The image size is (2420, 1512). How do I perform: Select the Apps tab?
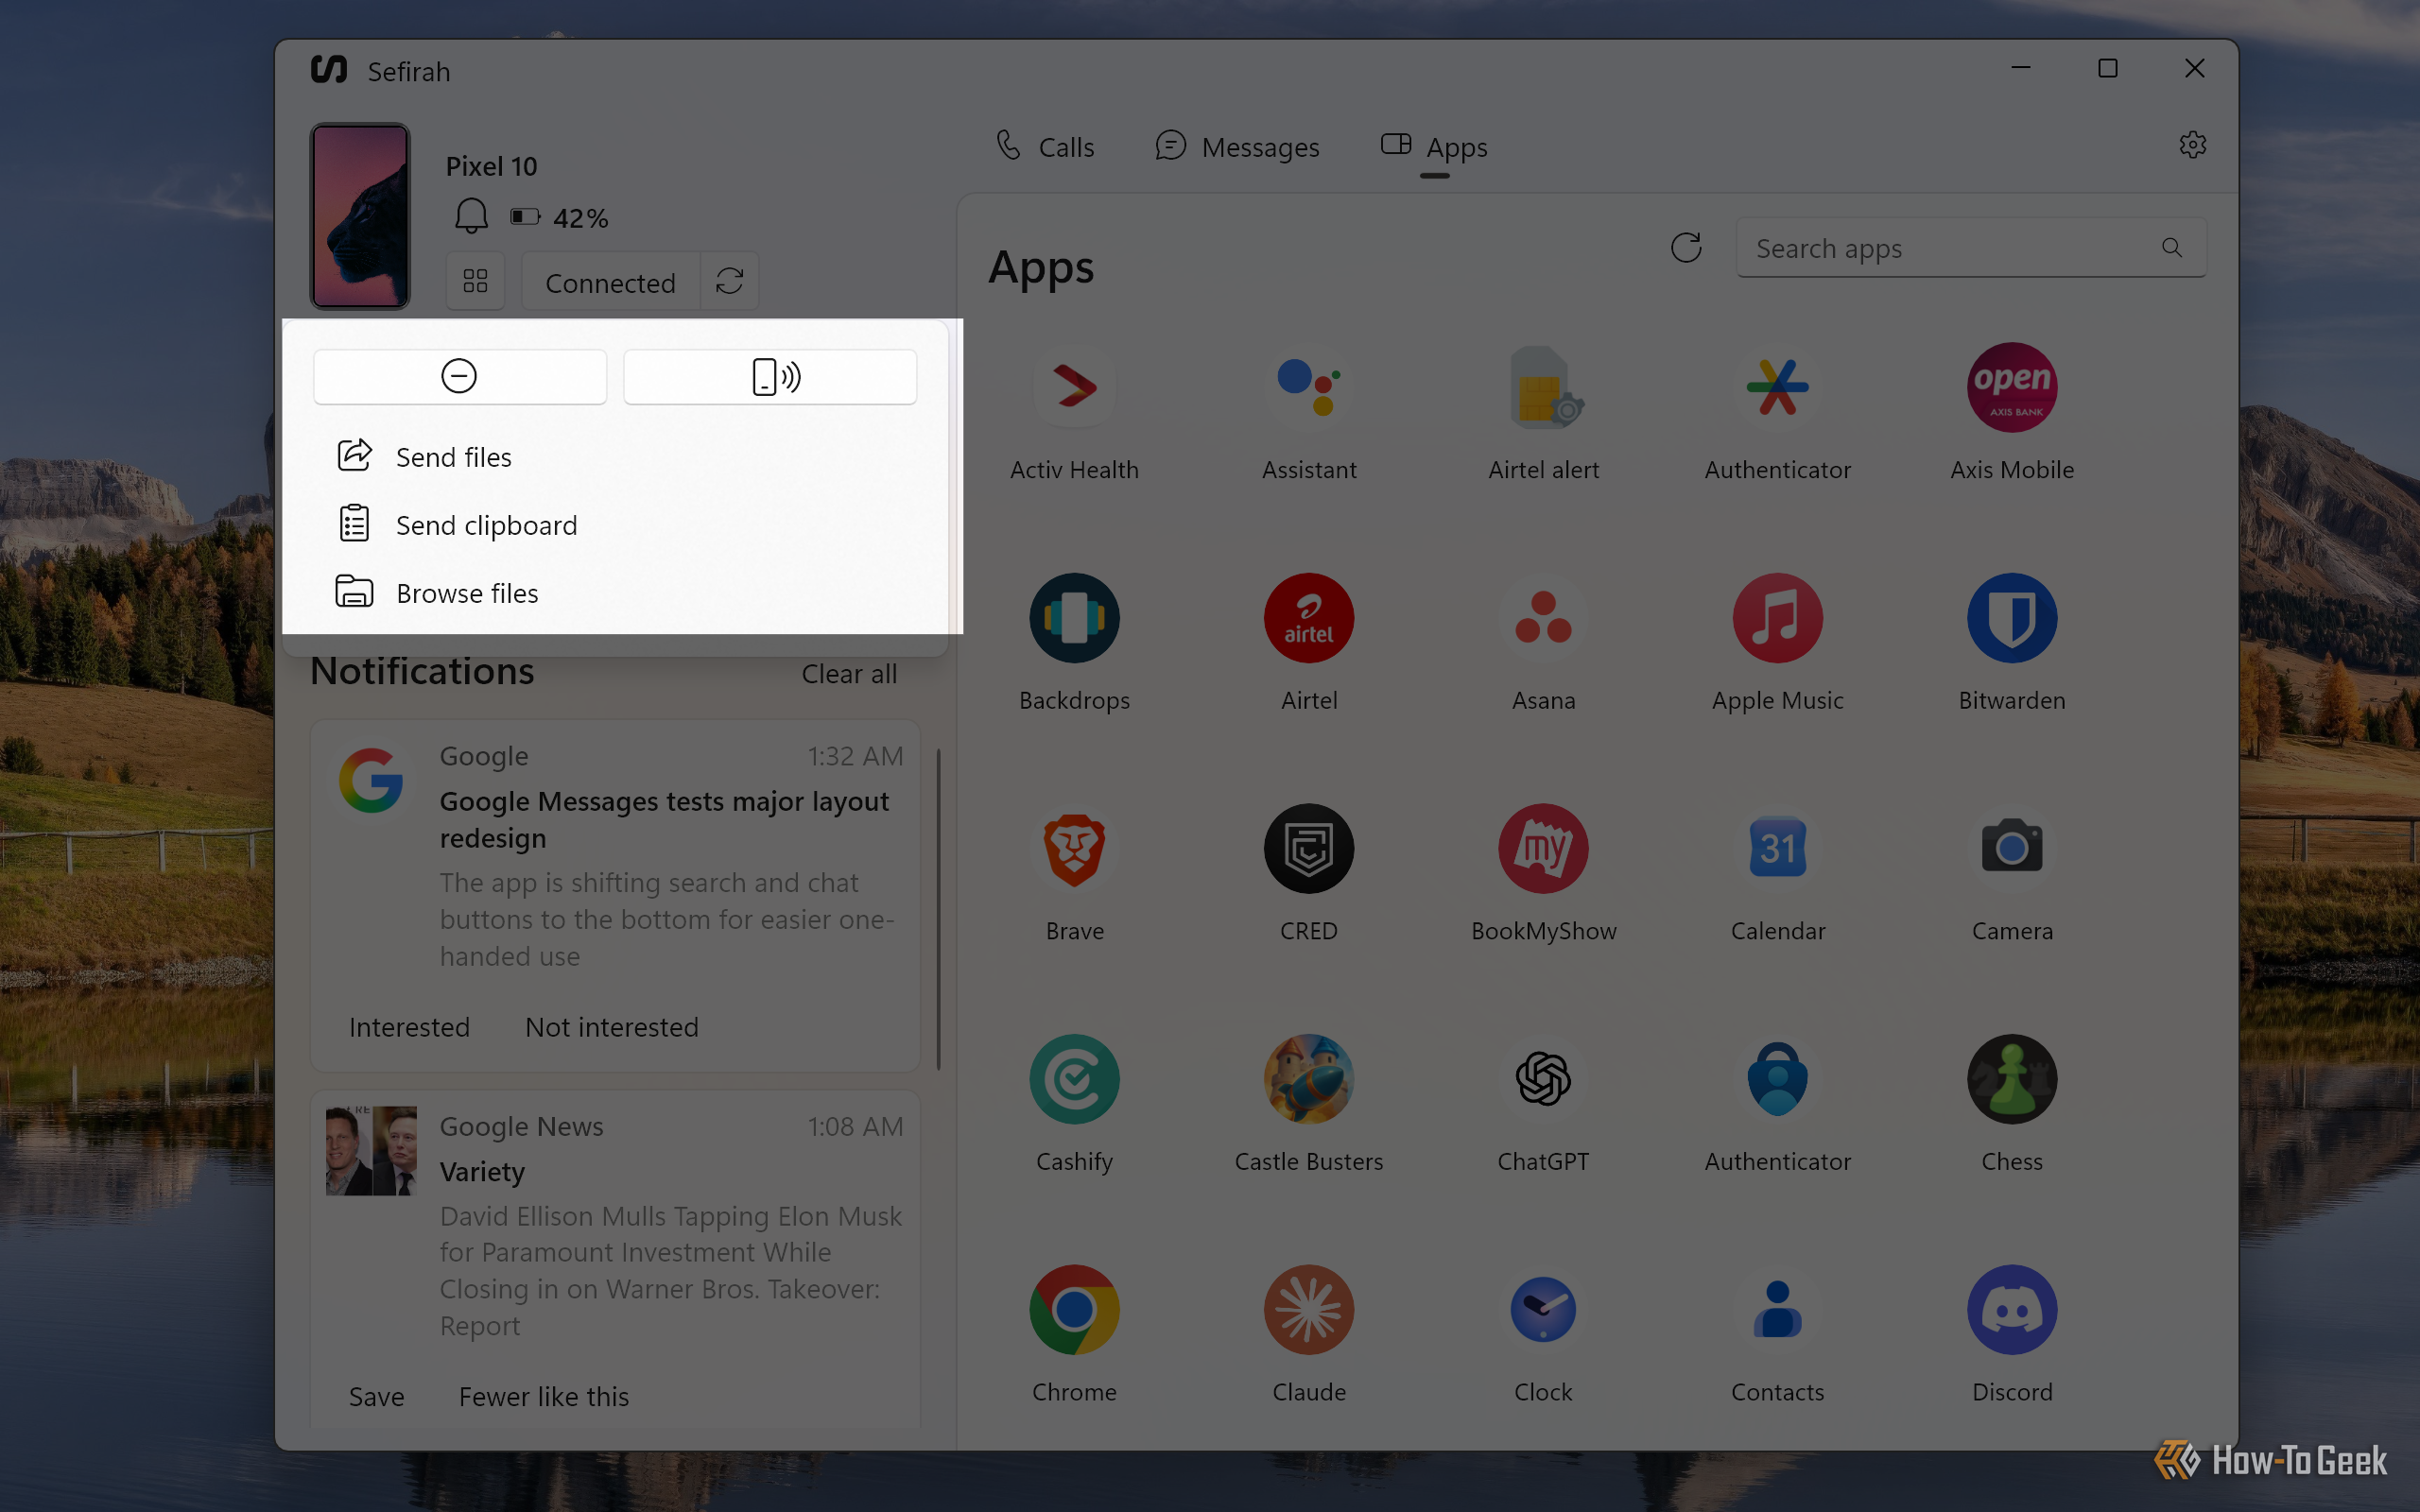click(1434, 147)
